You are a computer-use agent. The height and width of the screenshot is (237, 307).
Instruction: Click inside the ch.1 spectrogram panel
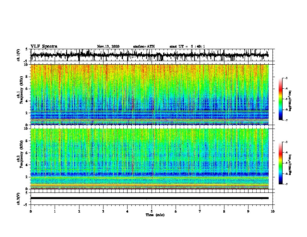[x=149, y=94]
